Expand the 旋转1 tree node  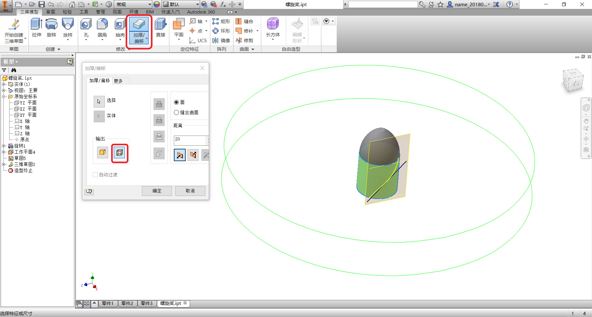click(x=4, y=146)
